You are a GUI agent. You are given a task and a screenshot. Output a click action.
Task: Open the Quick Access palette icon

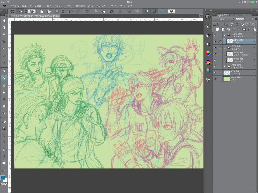[208, 17]
